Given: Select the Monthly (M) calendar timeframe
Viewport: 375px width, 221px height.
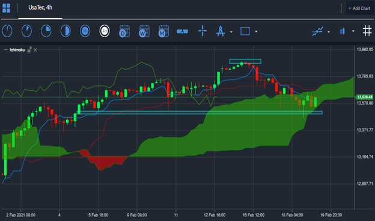Looking at the screenshot, I should point(164,31).
